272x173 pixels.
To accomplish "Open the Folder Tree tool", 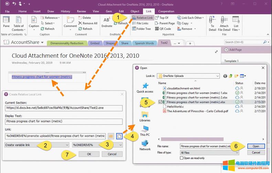I will coord(134,29).
